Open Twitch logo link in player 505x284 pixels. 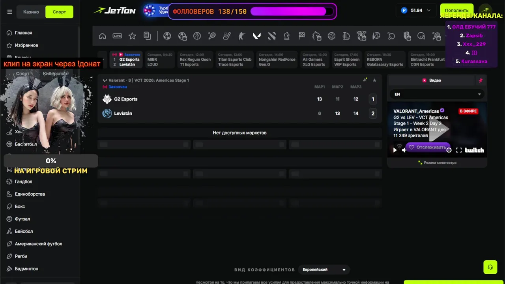(474, 150)
